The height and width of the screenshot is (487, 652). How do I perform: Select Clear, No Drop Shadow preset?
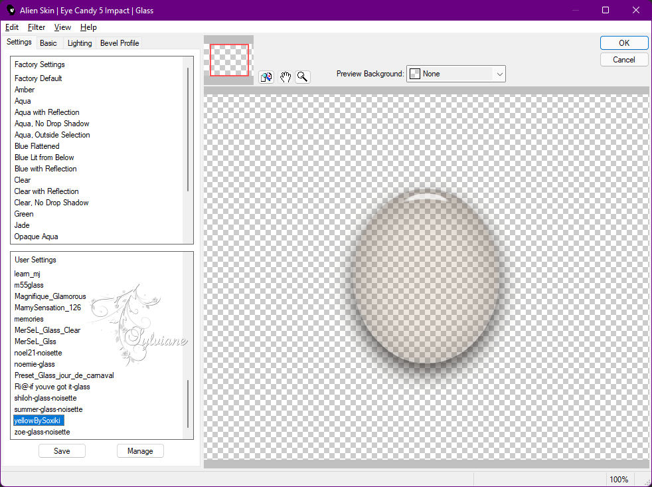pos(51,203)
